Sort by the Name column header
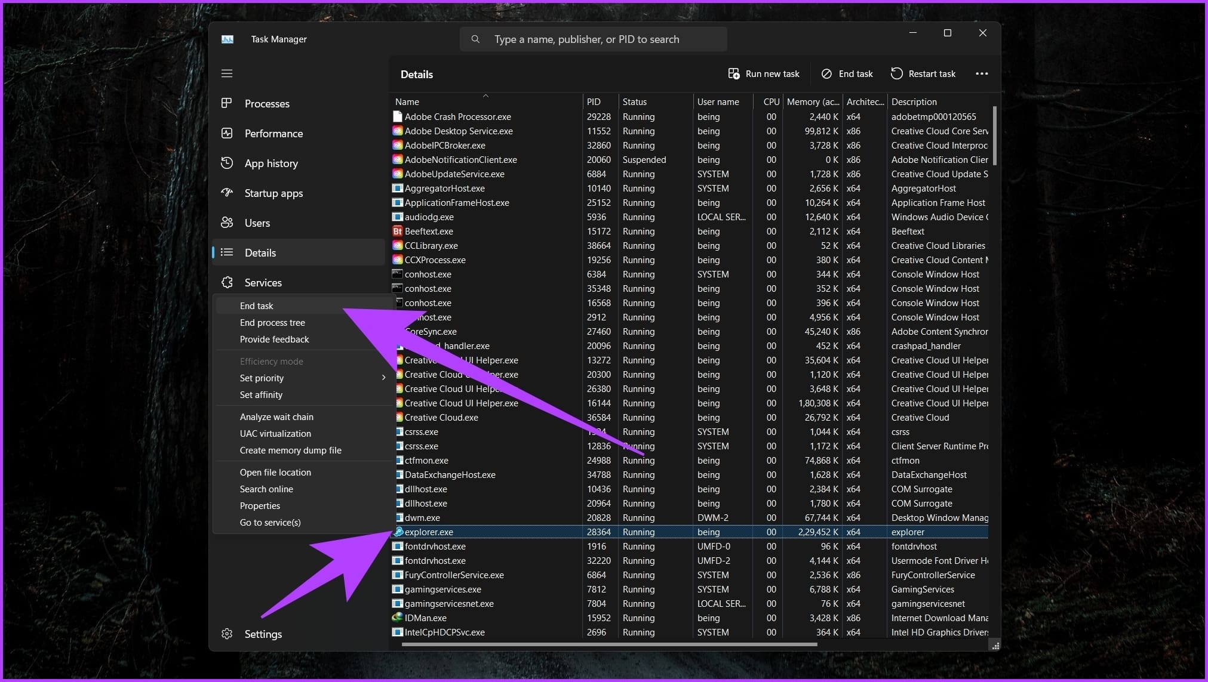This screenshot has width=1208, height=682. point(407,102)
